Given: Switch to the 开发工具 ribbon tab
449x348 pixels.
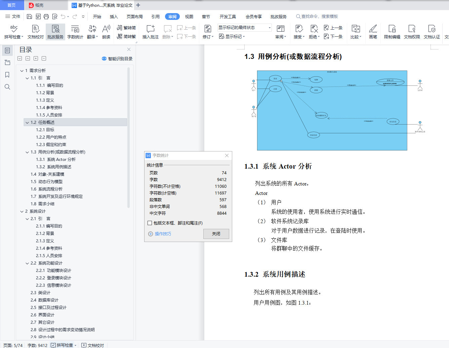Looking at the screenshot, I should 228,16.
